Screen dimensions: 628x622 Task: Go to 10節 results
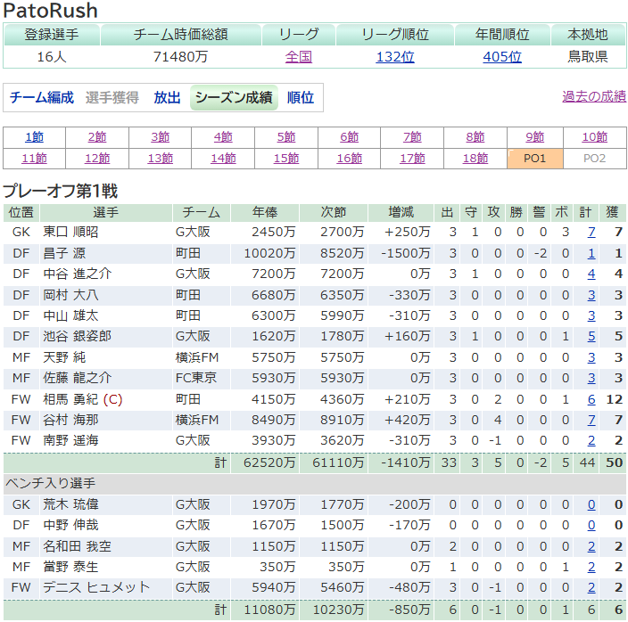[595, 137]
